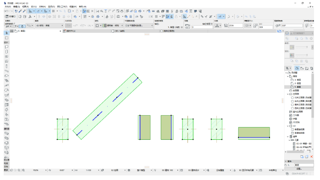This screenshot has width=320, height=180.
Task: Expand the guide lines dropdown arrow
Action: 34,11
